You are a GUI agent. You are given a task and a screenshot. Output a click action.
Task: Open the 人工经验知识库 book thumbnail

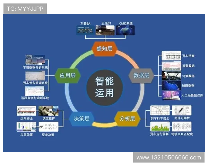[x=171, y=95]
